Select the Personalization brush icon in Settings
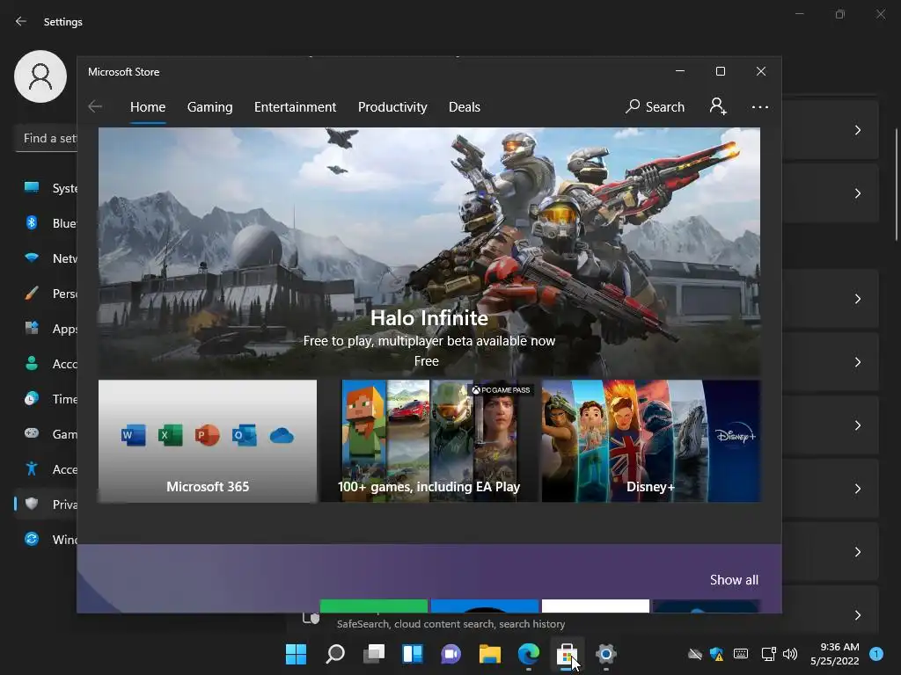The image size is (901, 675). coord(32,294)
